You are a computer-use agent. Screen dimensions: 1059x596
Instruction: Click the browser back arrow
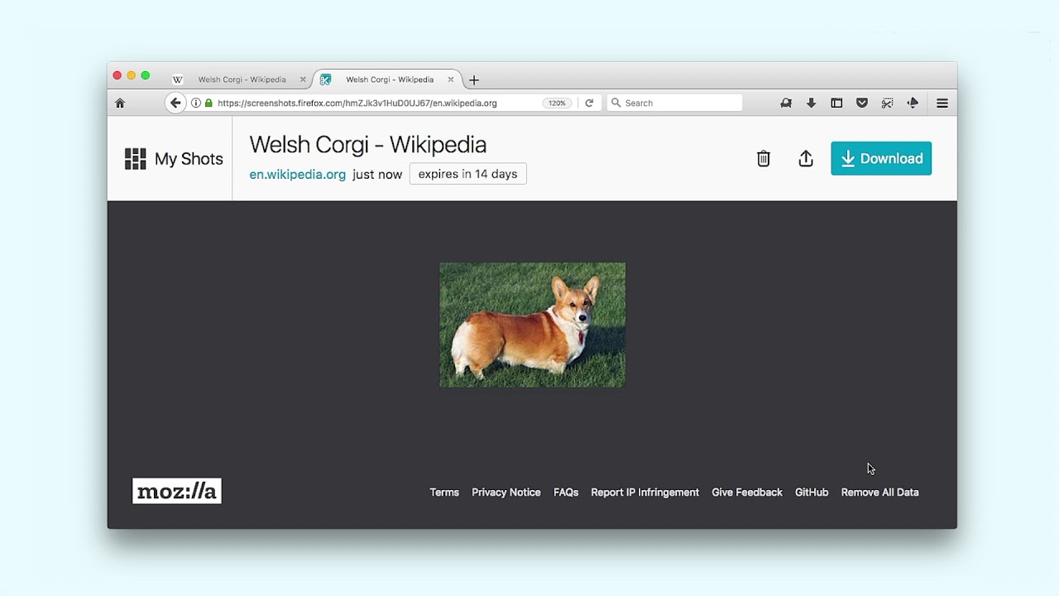coord(175,103)
